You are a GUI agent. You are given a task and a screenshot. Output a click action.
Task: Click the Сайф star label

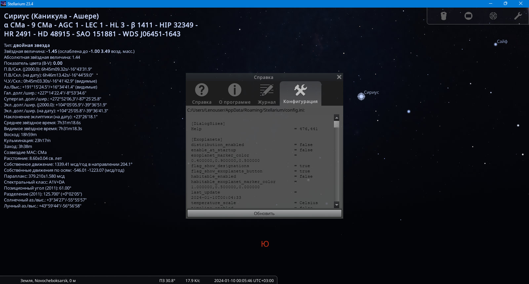502,42
